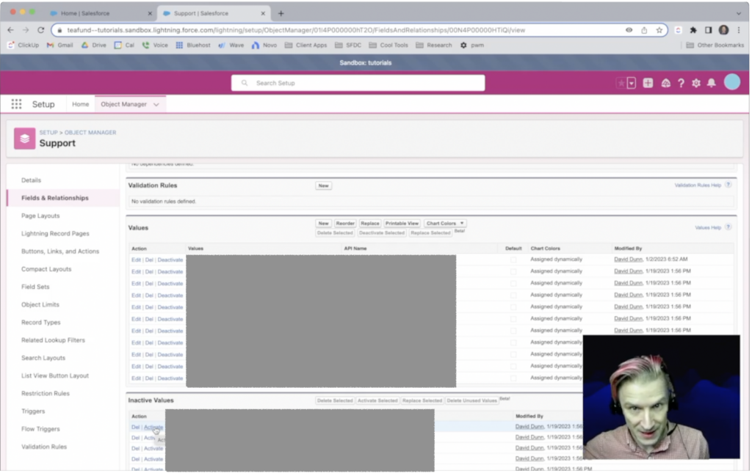Screen dimensions: 752x473
Task: Toggle Default checkbox in fifth values row
Action: click(513, 307)
